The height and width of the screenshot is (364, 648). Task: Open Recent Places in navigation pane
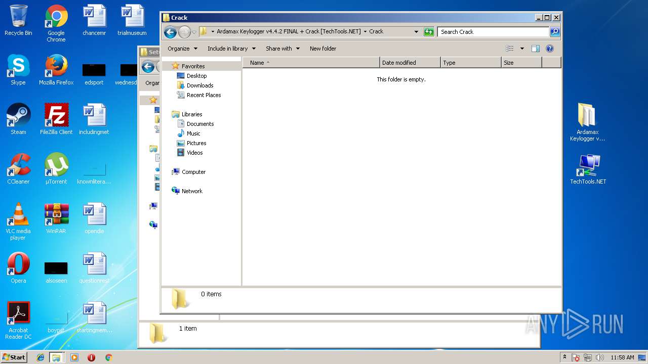204,95
